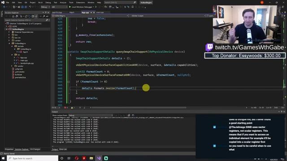Click the errors count indicator

tap(66, 108)
